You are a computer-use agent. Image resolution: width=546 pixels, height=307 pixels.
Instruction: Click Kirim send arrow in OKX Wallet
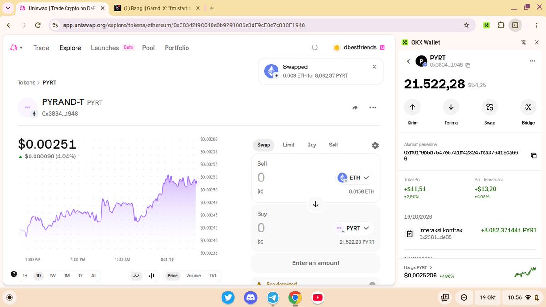pyautogui.click(x=412, y=107)
